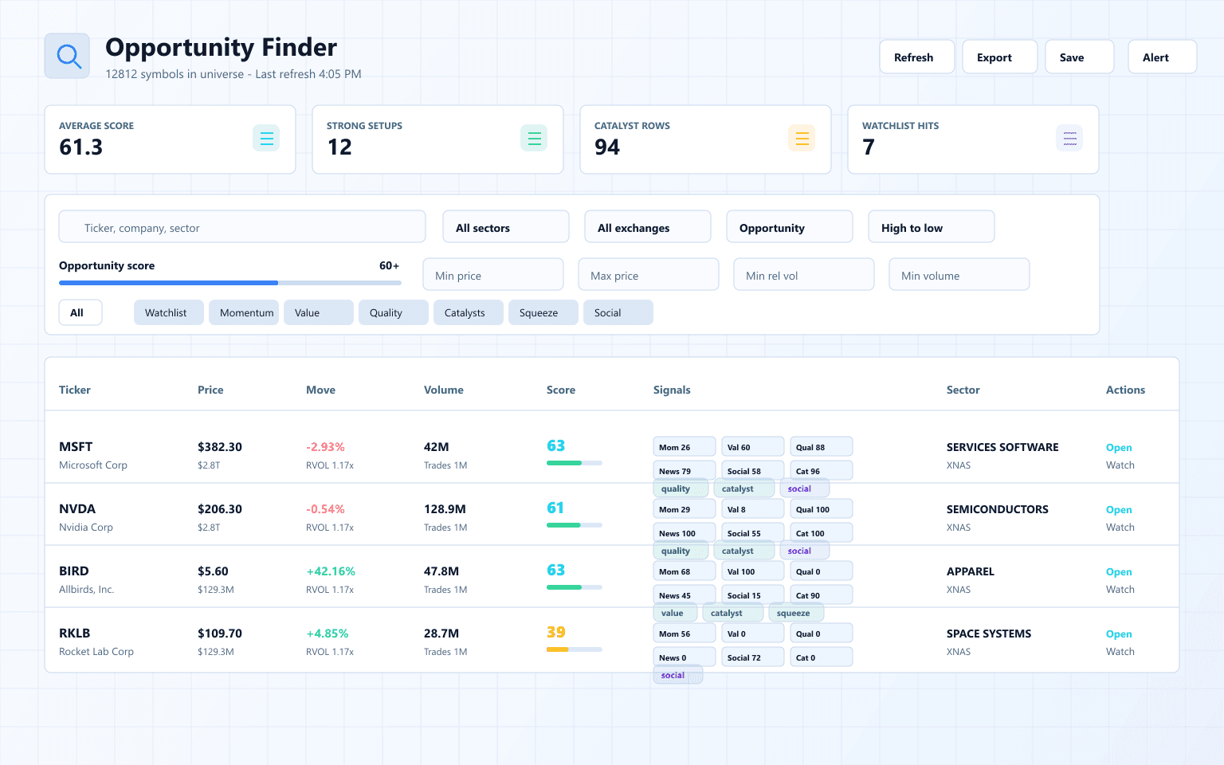
Task: Open the All exchanges dropdown
Action: tap(648, 226)
